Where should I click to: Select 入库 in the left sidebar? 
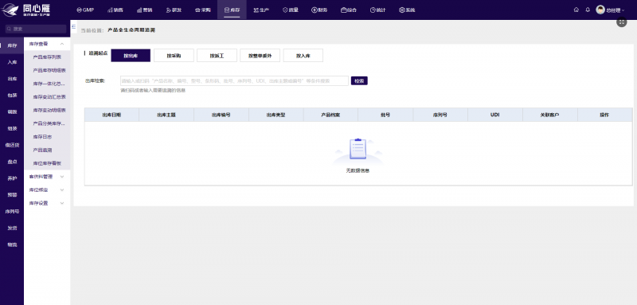(x=12, y=62)
